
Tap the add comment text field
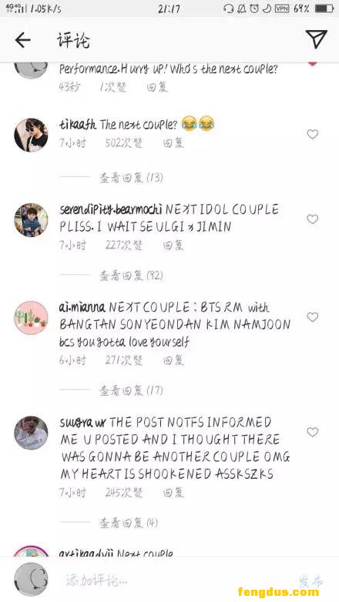pyautogui.click(x=169, y=580)
